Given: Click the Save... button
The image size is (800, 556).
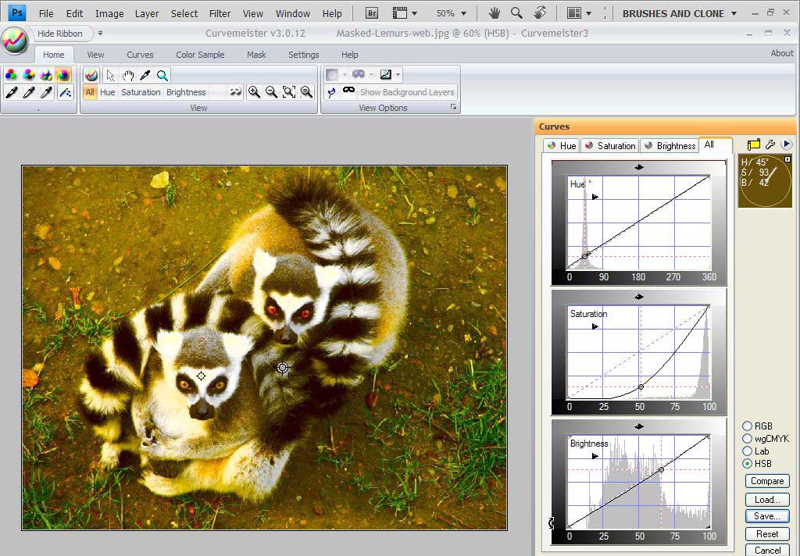Looking at the screenshot, I should tap(767, 516).
